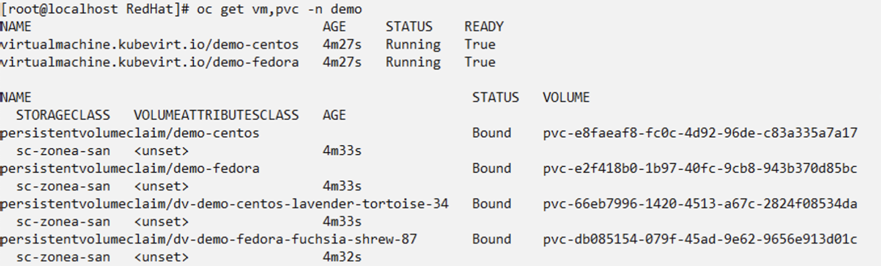Click the persistentvolumeclaim/demo-fedora name
Screen dimensions: 881x266
point(130,168)
